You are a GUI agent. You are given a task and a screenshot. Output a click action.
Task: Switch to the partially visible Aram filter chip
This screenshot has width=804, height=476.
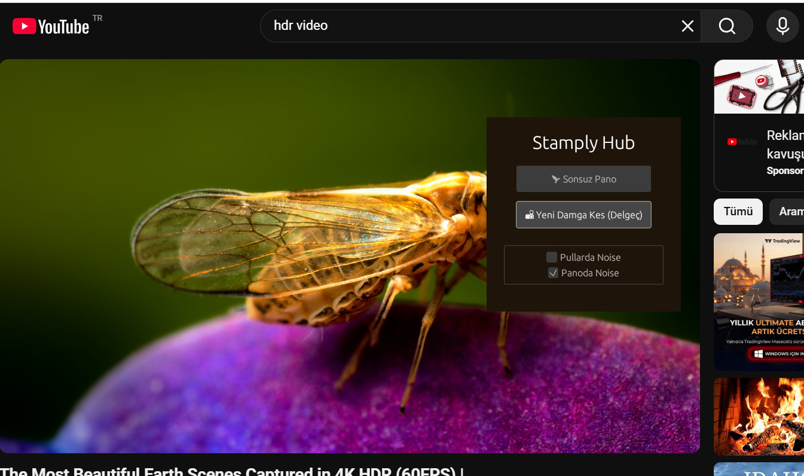[x=789, y=212]
